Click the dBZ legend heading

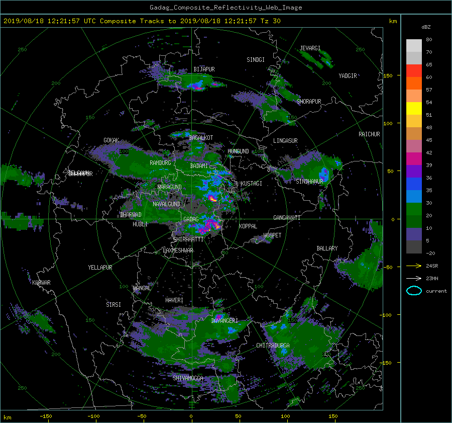426,27
